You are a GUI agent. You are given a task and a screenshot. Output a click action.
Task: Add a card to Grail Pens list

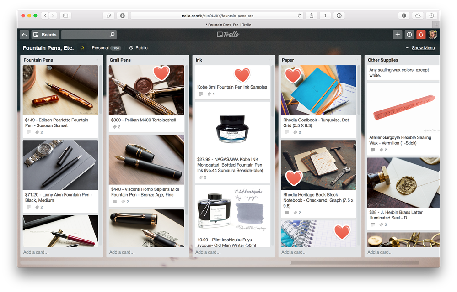[x=122, y=252]
